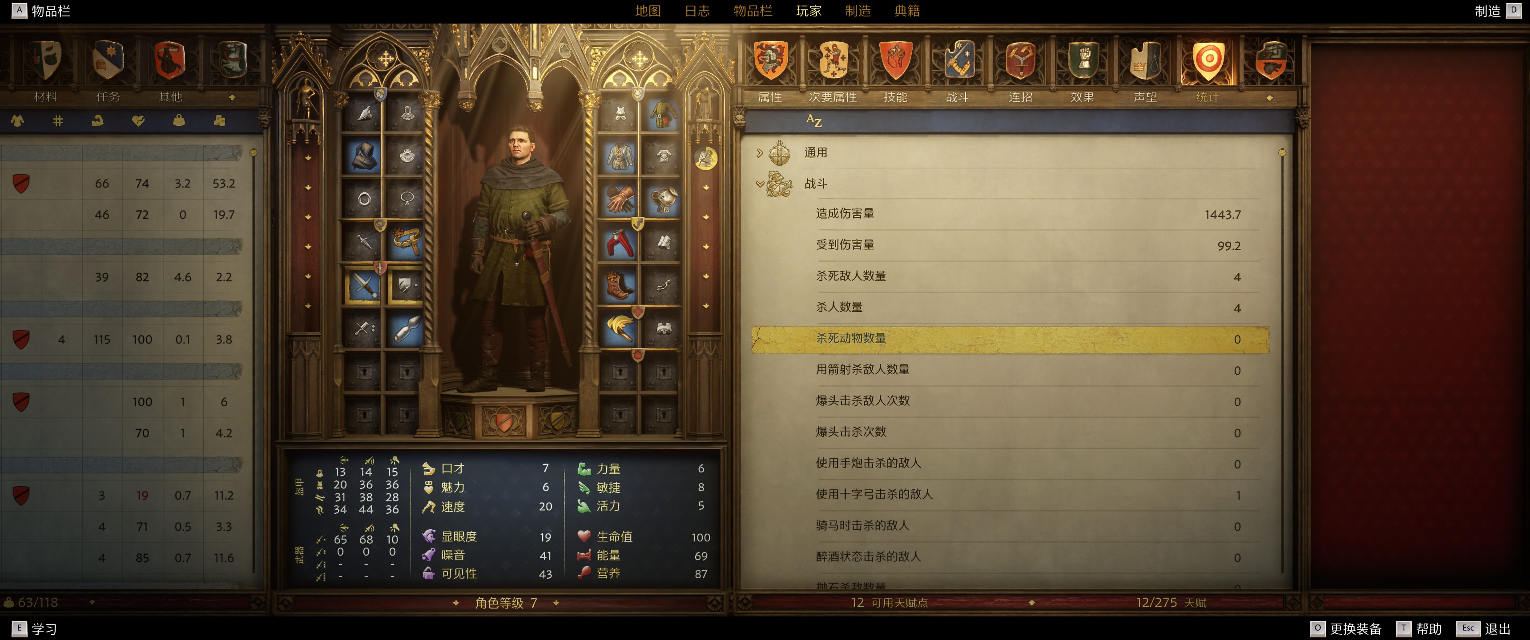Select the crossed swords weapon slot
The width and height of the screenshot is (1530, 640).
[x=363, y=286]
